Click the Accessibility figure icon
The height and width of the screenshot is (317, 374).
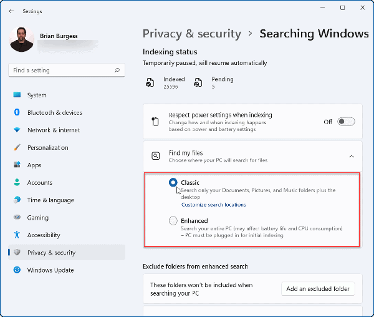17,235
